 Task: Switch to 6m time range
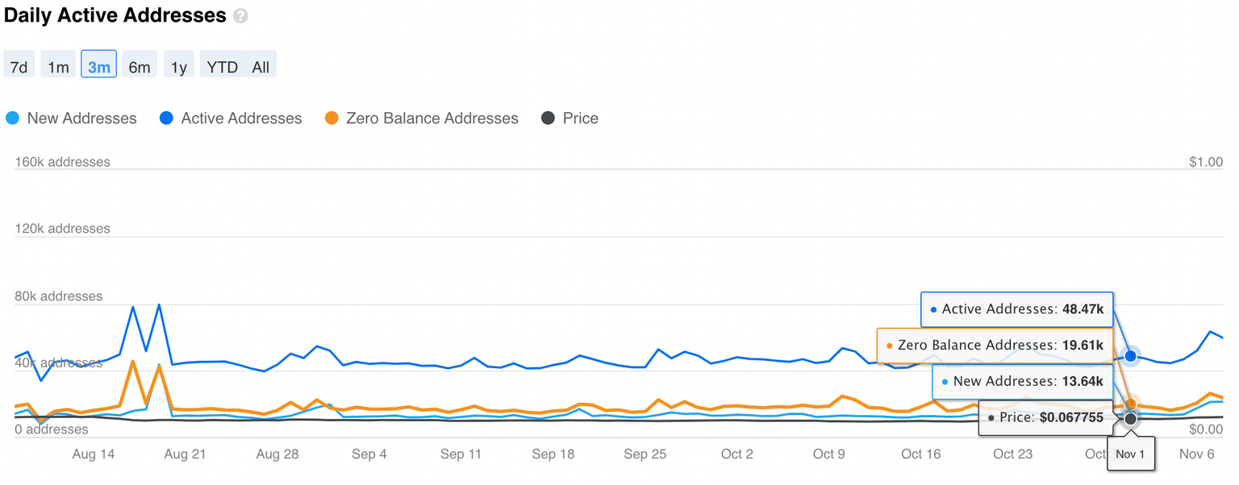140,67
